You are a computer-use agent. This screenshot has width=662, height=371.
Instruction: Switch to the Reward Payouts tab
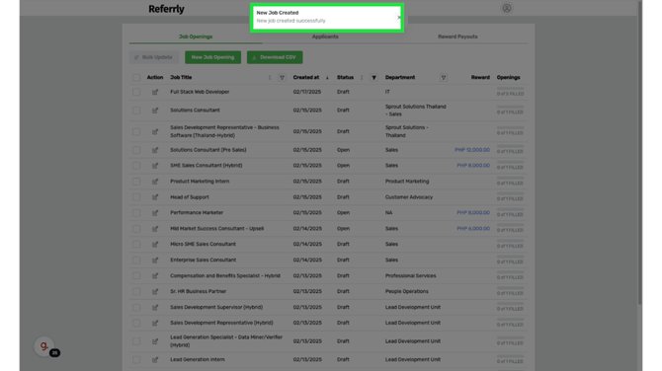[x=457, y=37]
